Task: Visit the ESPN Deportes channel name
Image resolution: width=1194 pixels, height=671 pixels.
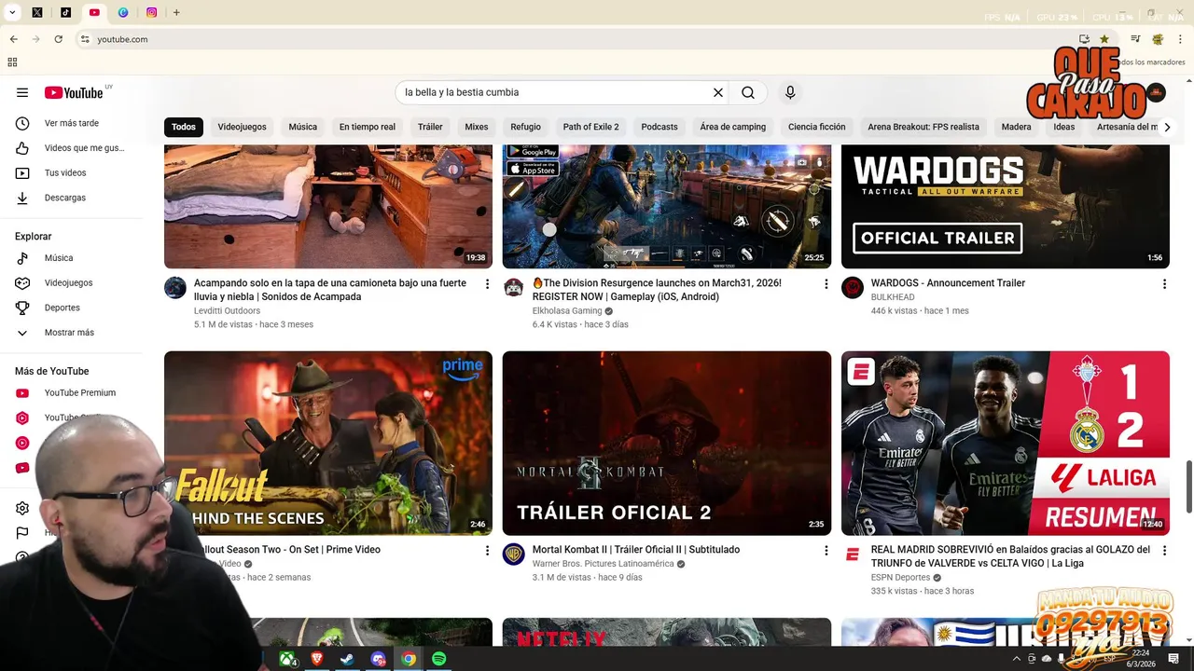Action: [900, 578]
